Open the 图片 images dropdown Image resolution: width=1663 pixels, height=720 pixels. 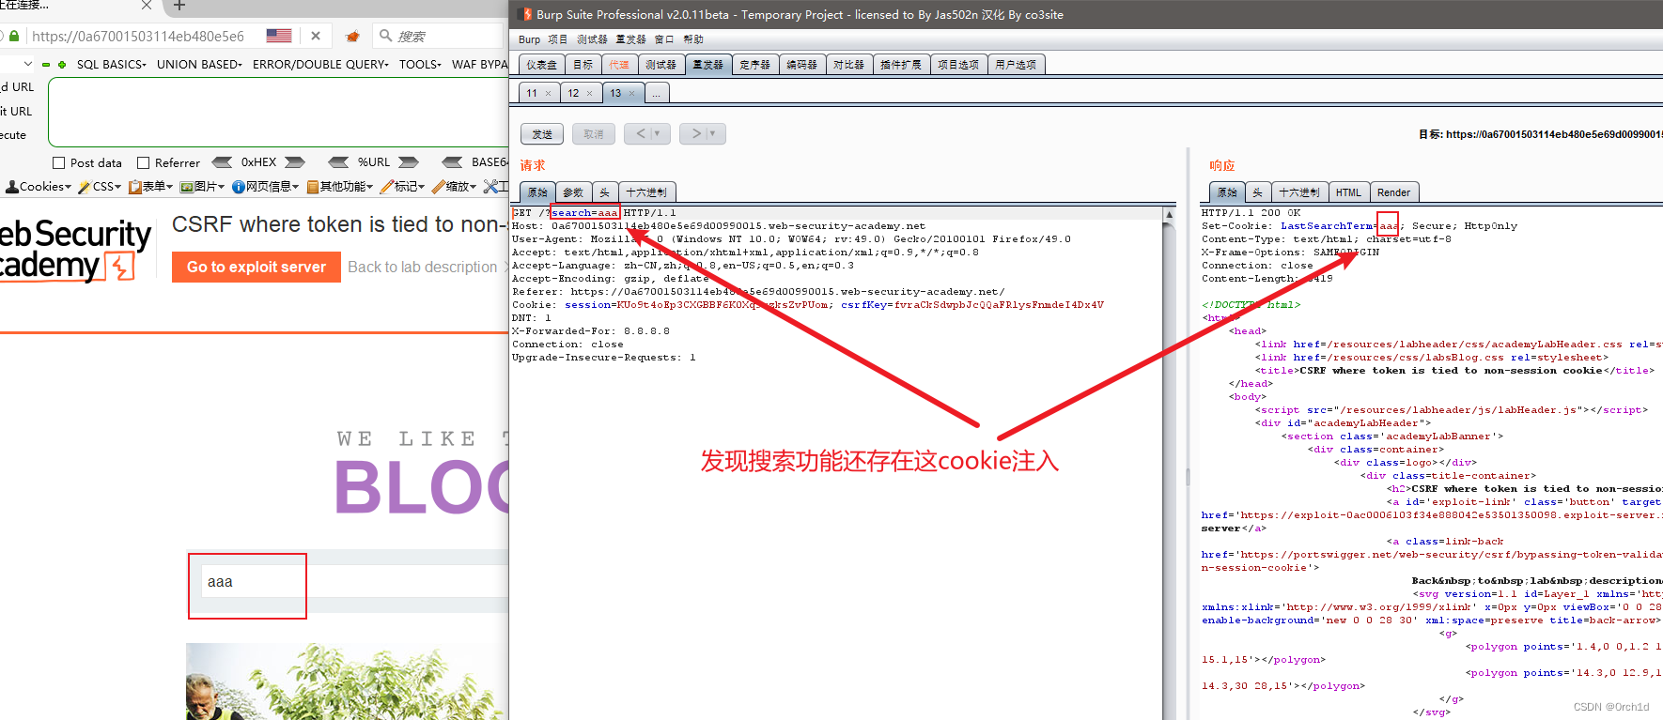203,187
